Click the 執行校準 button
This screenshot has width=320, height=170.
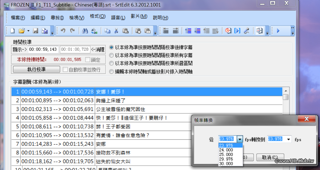(x=36, y=69)
